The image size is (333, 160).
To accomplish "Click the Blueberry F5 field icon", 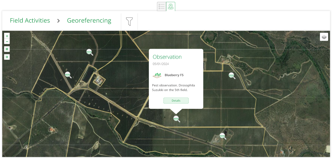I will coord(157,75).
